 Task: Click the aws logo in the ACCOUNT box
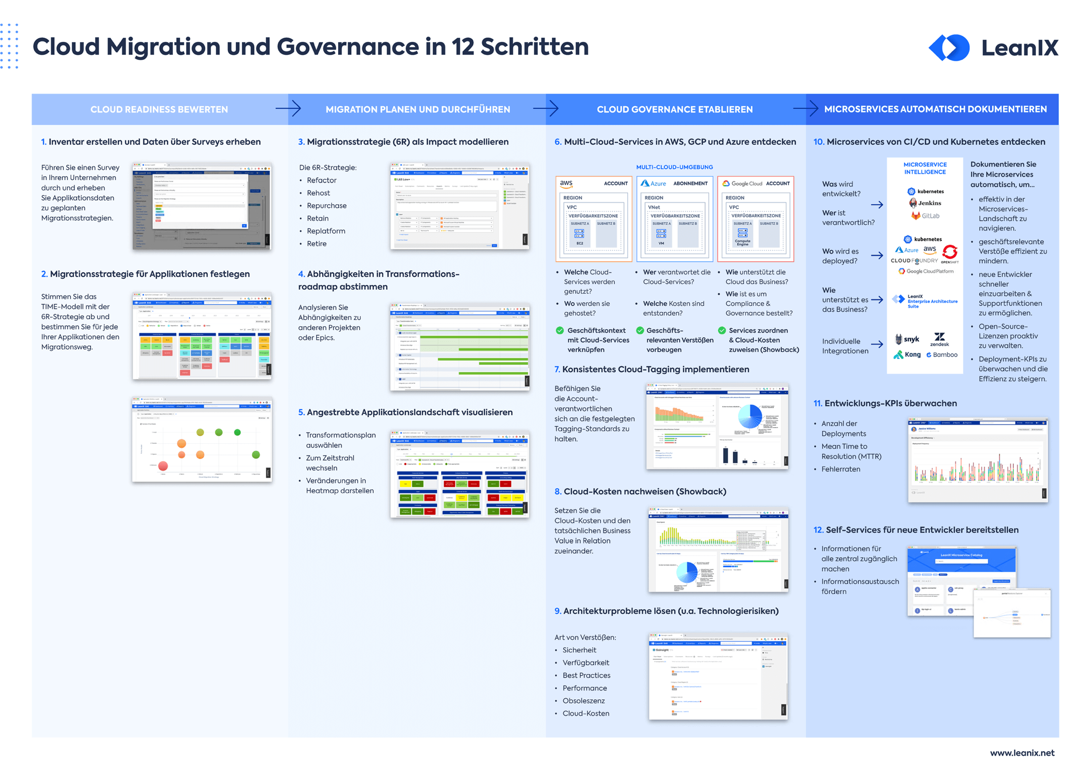pyautogui.click(x=566, y=184)
